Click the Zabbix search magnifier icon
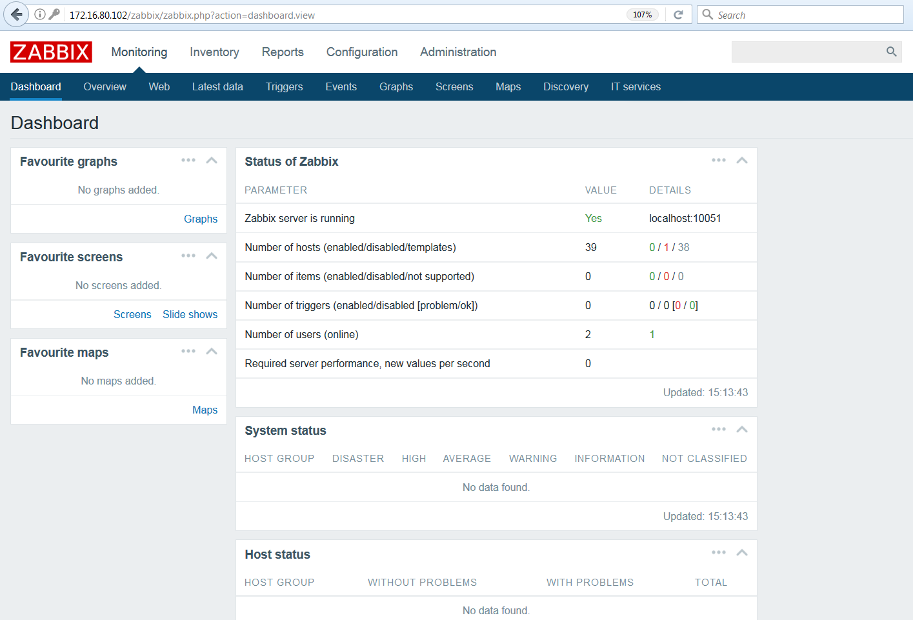This screenshot has width=913, height=620. (x=891, y=52)
